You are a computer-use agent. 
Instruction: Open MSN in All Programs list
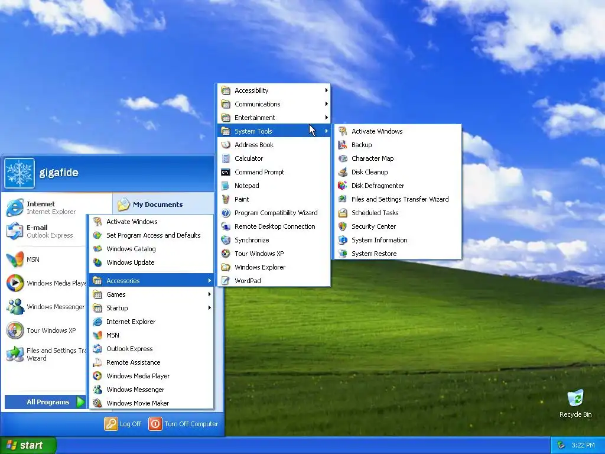tap(151, 335)
